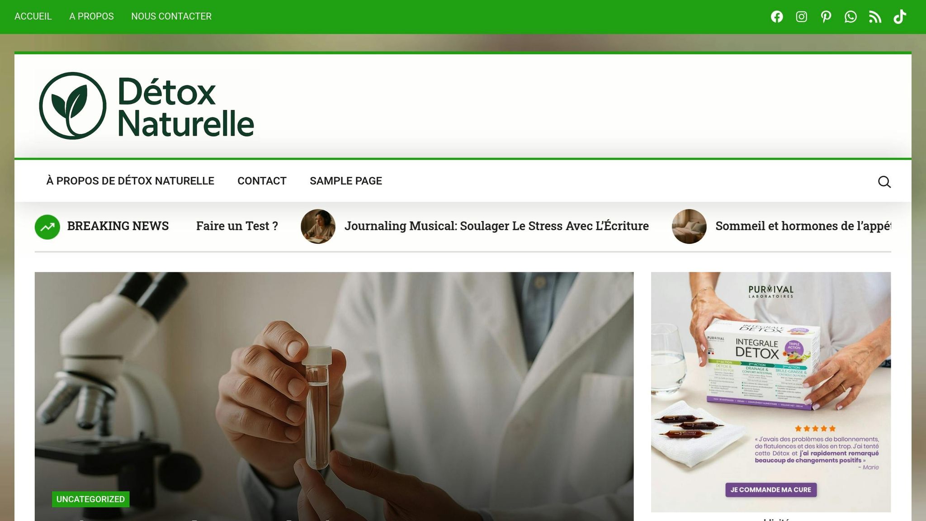Open the Sample Page navigation item
The height and width of the screenshot is (521, 926).
[x=346, y=181]
